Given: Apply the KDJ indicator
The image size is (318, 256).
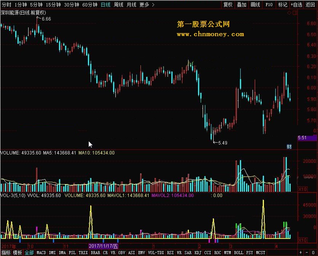Looking at the screenshot, I should pos(198,253).
